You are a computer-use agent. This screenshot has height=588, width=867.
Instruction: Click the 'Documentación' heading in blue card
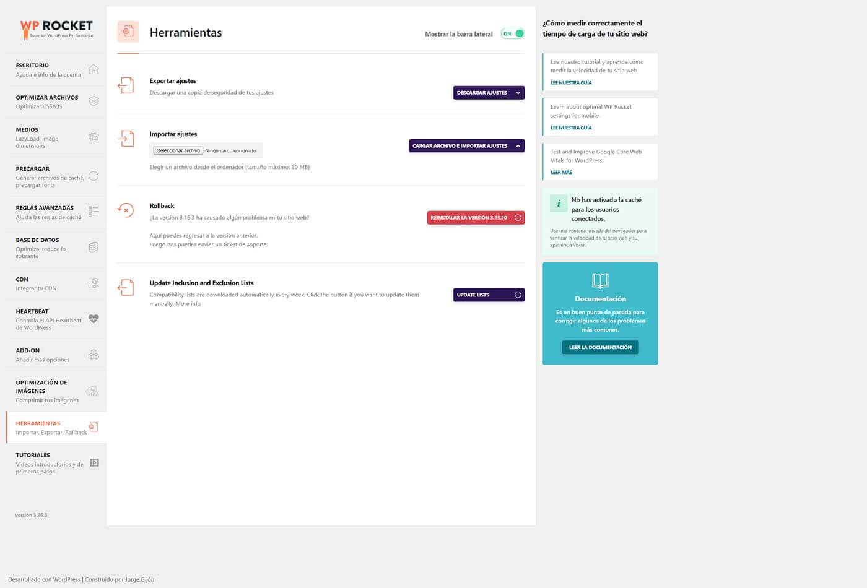pos(600,299)
